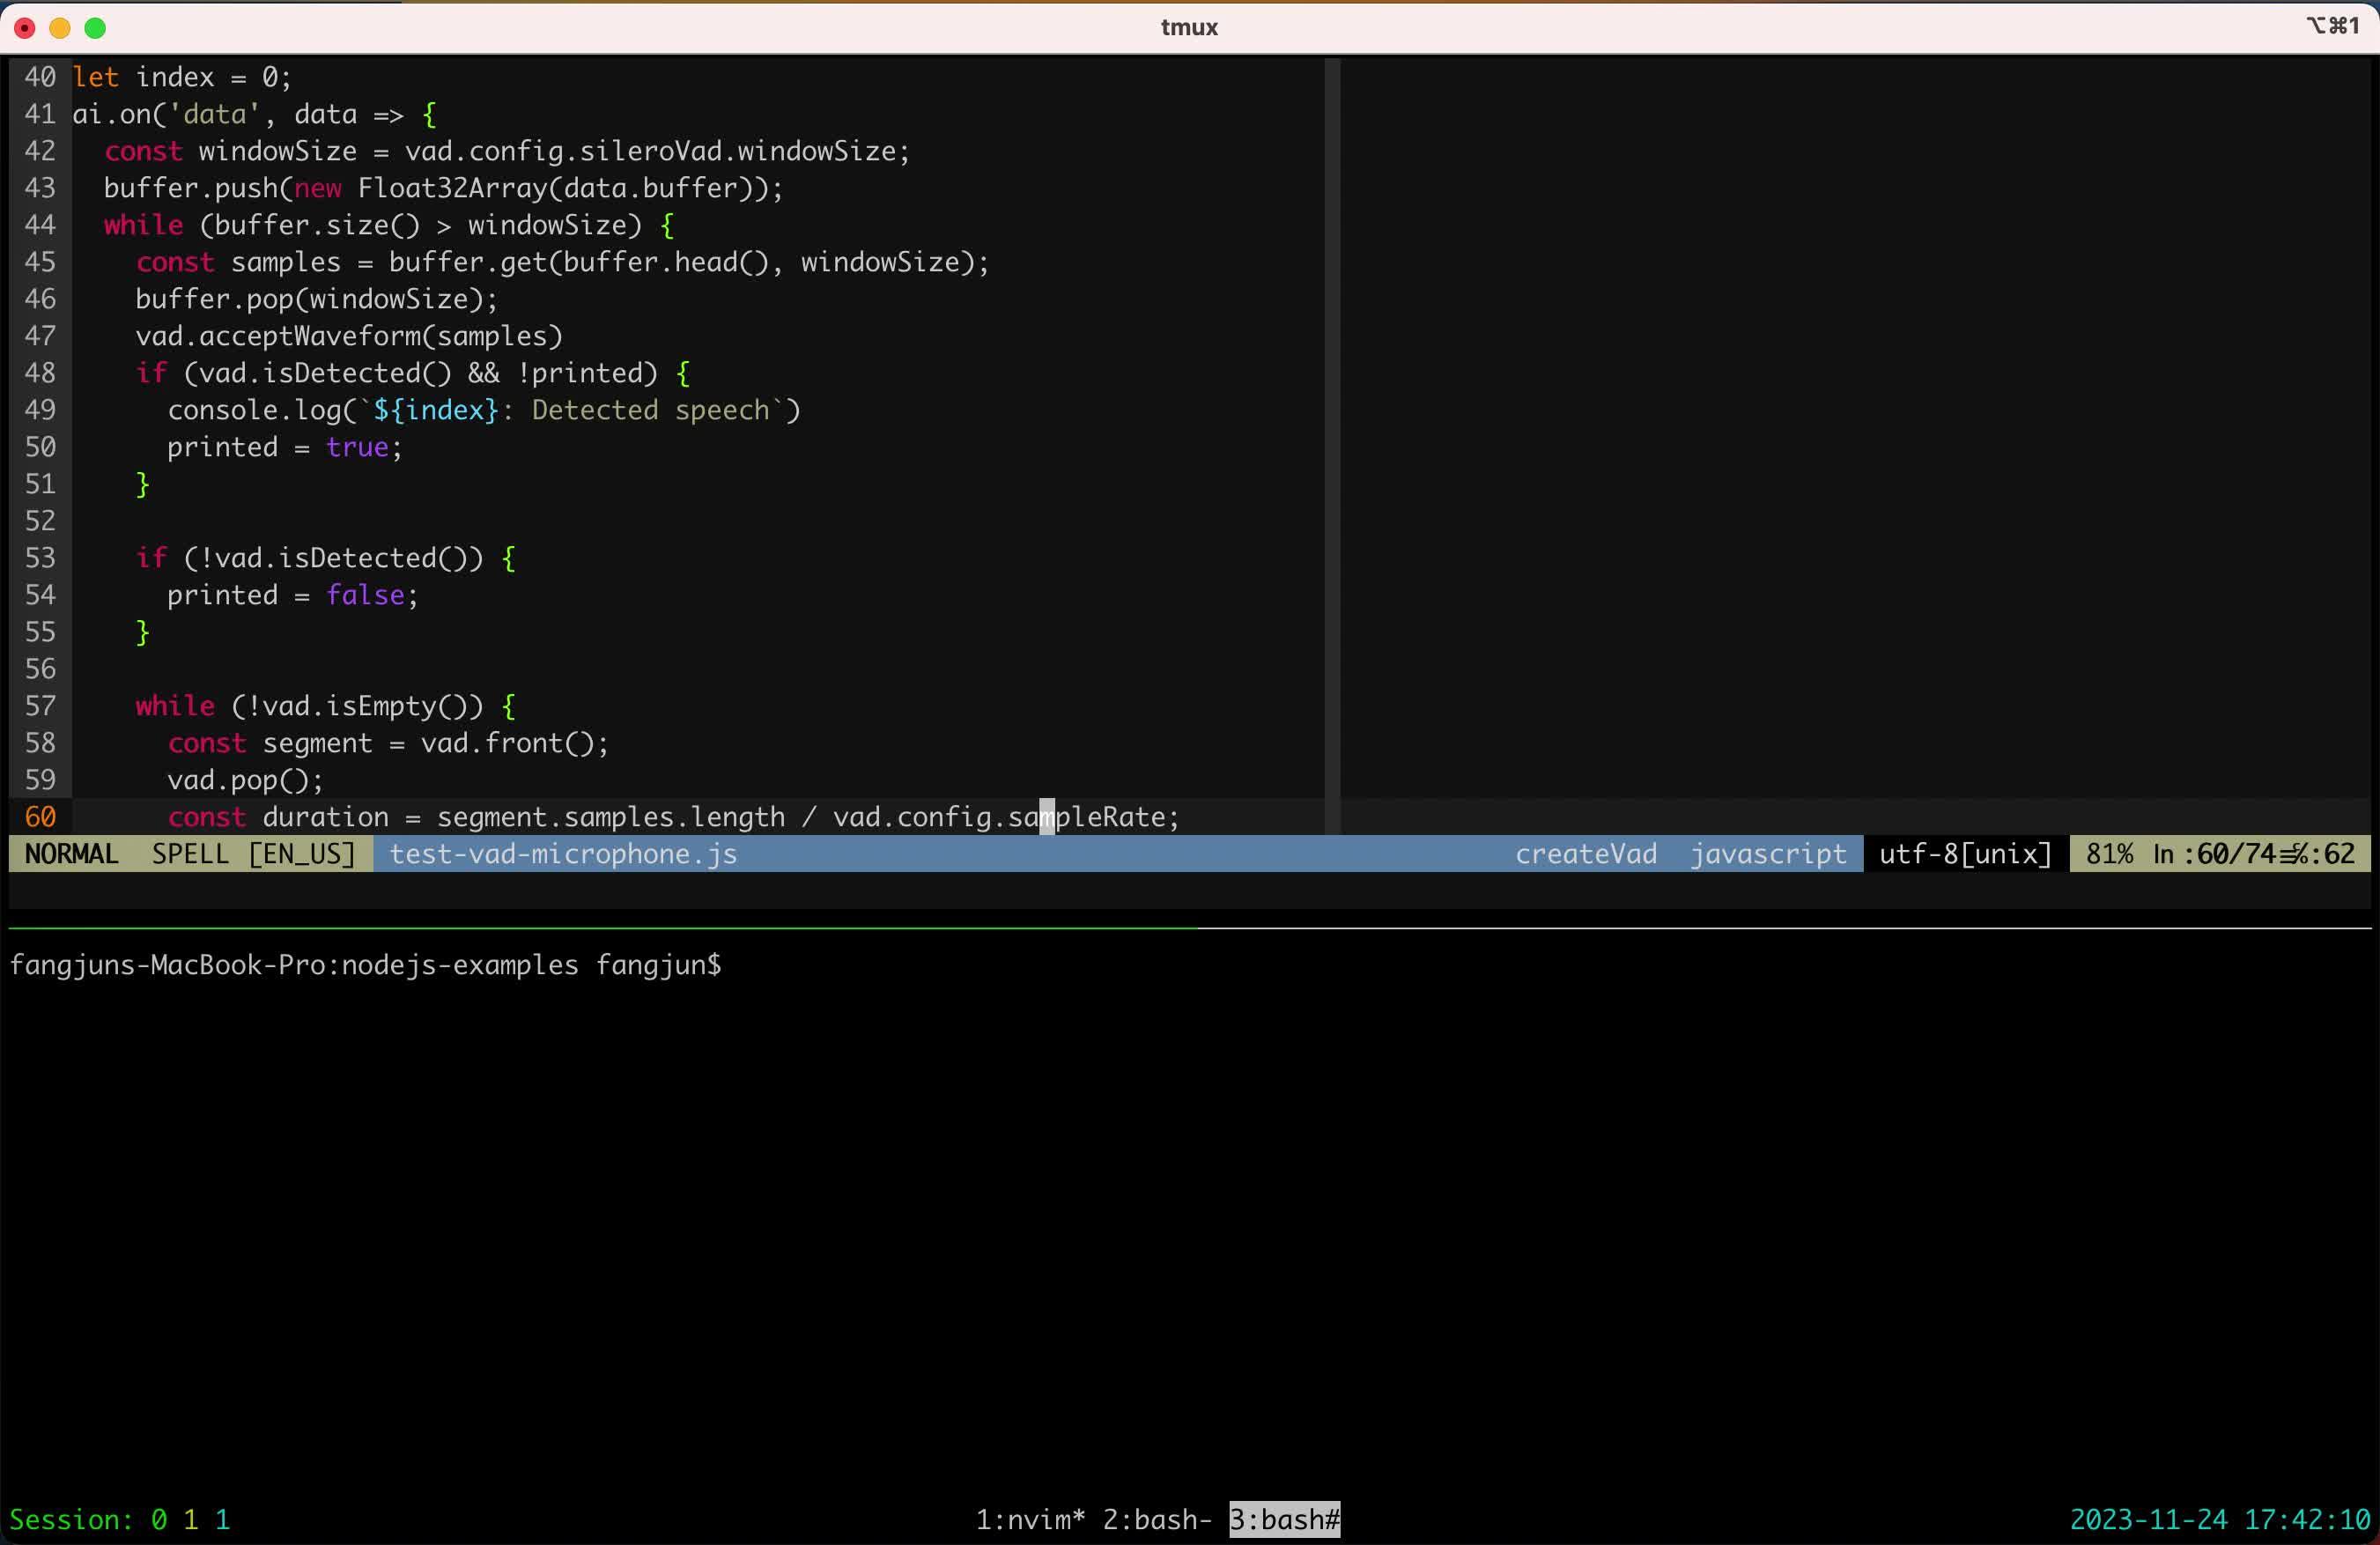Click the SPELL [EN_US] statusline indicator

(x=253, y=854)
